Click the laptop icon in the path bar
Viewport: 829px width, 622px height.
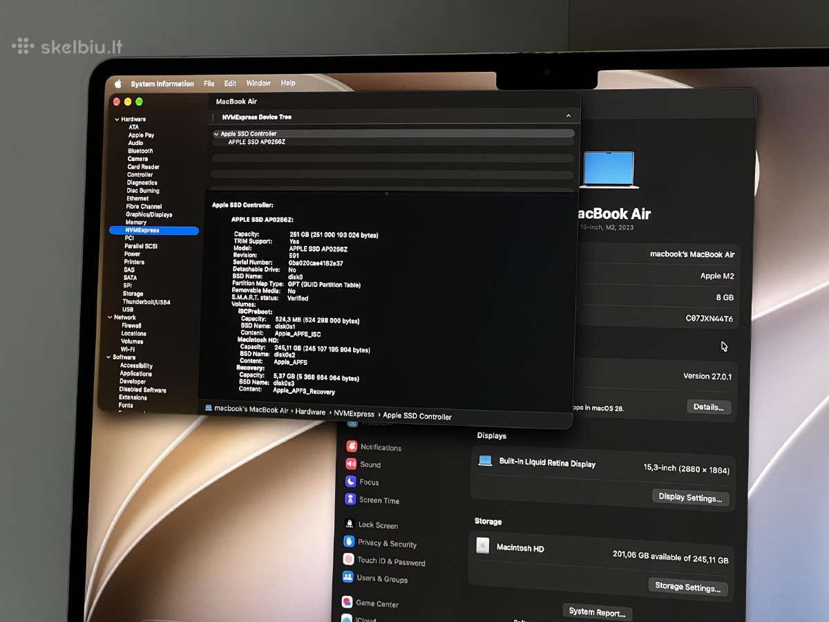[x=209, y=408]
